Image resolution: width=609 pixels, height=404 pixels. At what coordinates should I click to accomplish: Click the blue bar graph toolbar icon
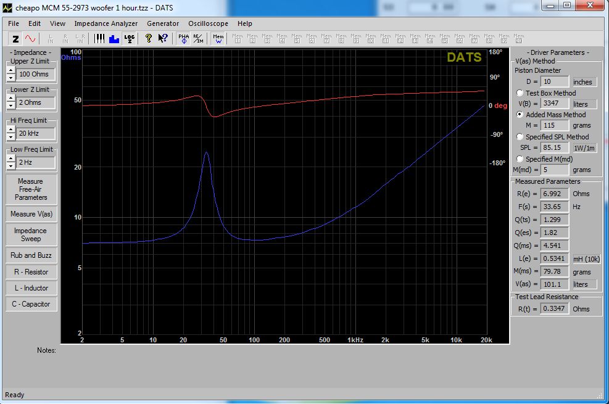coord(114,39)
